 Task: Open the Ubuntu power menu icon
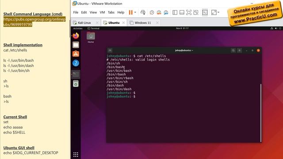pyautogui.click(x=280, y=28)
